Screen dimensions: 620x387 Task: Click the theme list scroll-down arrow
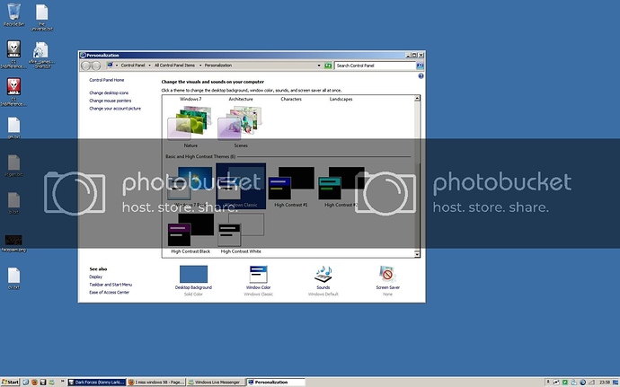417,254
